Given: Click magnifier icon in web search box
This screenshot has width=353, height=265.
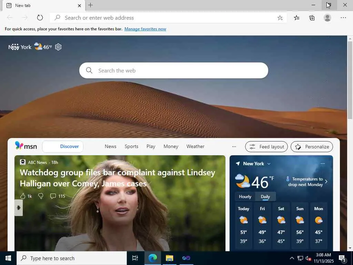Looking at the screenshot, I should (x=89, y=70).
